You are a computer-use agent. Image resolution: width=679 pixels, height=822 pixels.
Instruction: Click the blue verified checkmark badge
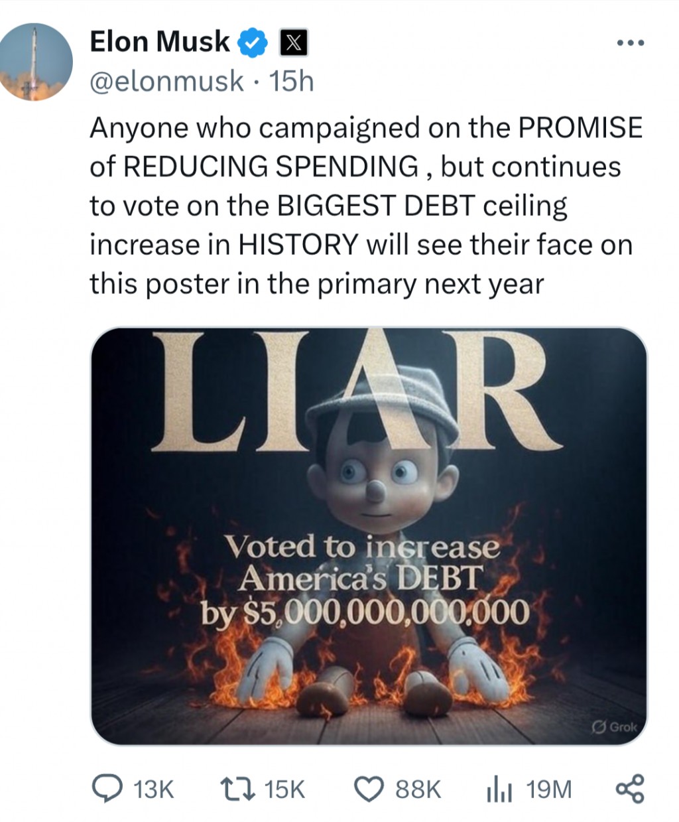tap(252, 43)
